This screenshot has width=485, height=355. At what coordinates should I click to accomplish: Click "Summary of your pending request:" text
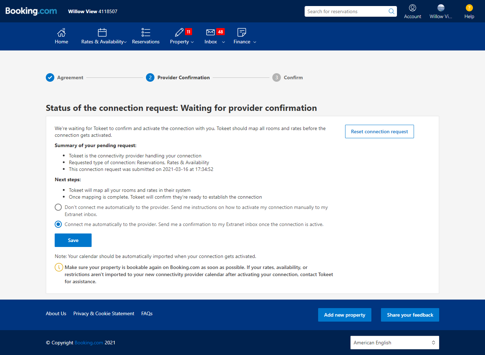click(x=96, y=145)
